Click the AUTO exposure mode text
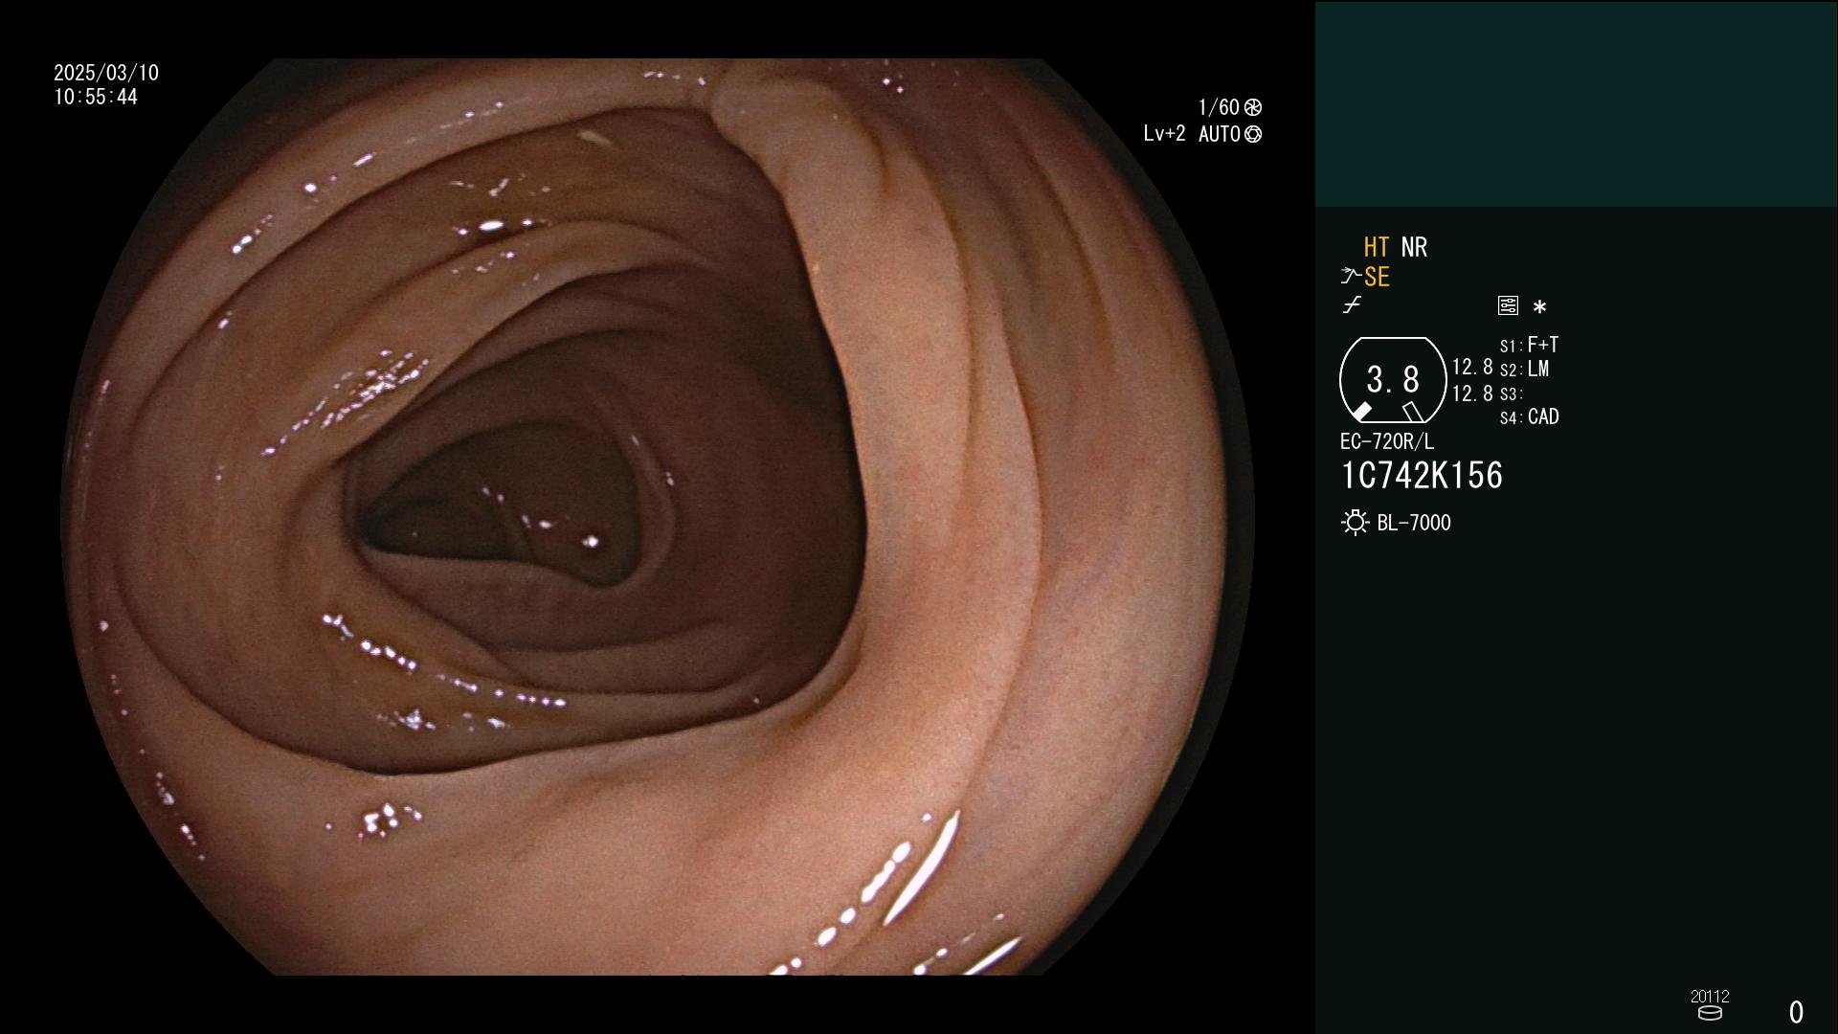Screen dimensions: 1838x1034 pos(1219,135)
